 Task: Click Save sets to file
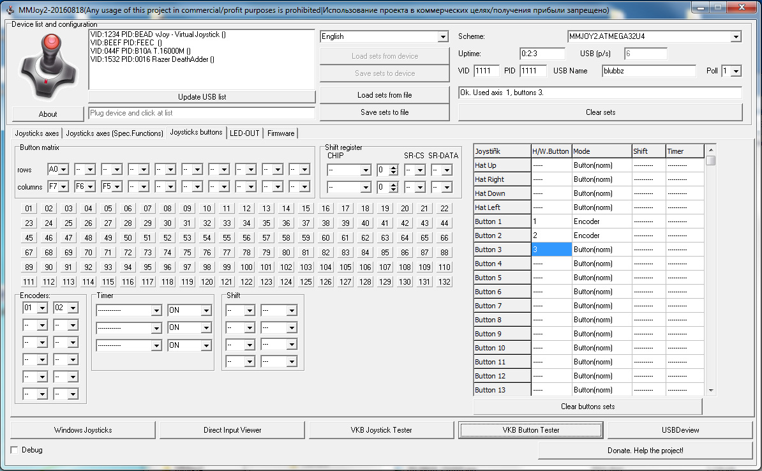coord(384,112)
